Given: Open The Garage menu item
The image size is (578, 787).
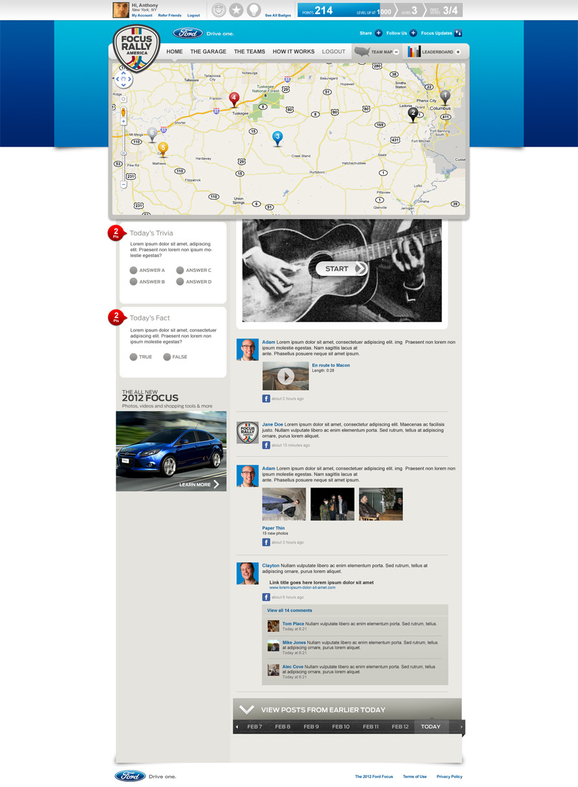Looking at the screenshot, I should [x=208, y=52].
